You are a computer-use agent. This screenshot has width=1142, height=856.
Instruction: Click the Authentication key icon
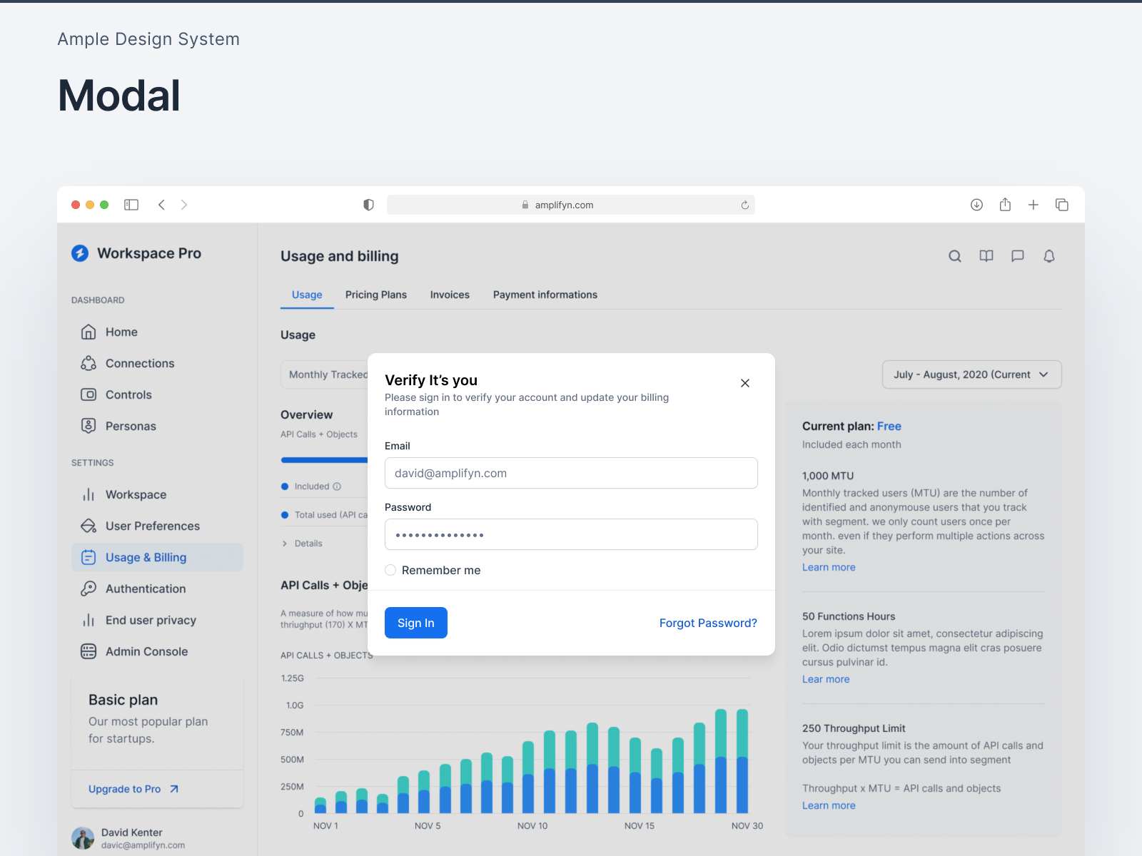[x=88, y=588]
